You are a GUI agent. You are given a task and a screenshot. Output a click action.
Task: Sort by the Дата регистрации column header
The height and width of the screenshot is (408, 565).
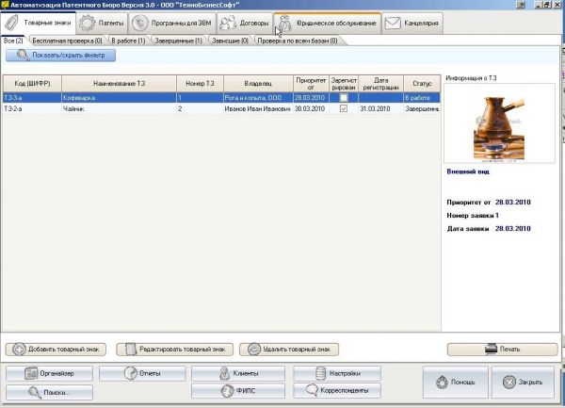point(380,84)
